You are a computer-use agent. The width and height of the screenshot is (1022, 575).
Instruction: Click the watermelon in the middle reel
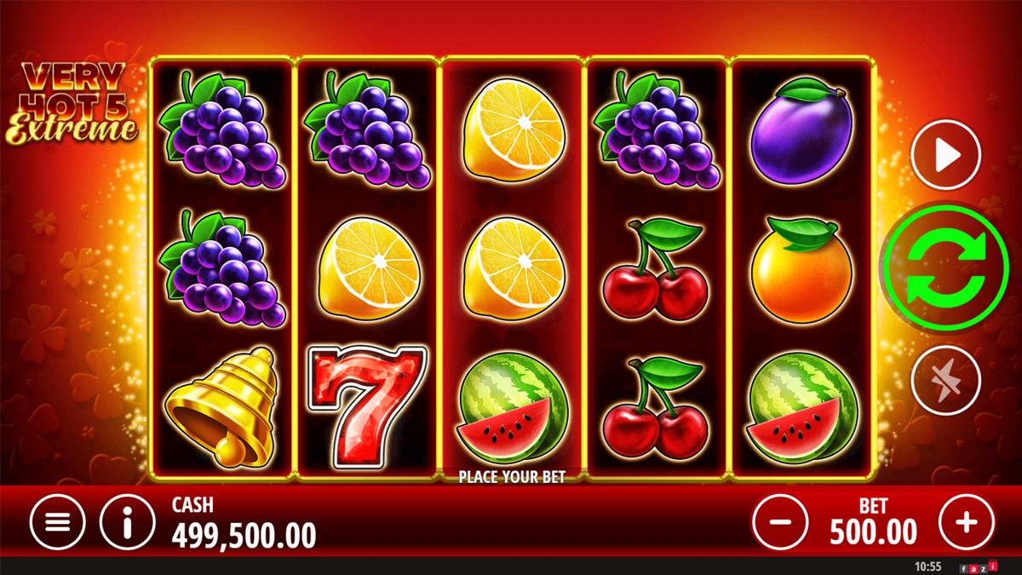512,409
